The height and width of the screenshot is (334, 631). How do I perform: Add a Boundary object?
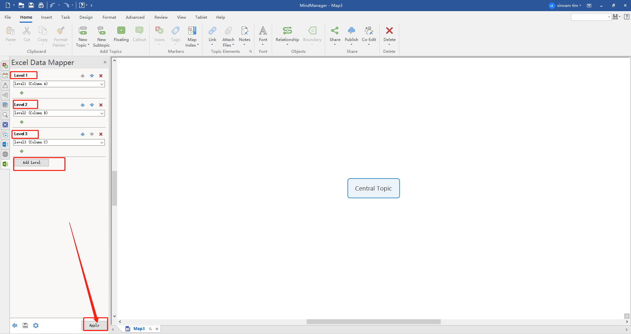pos(312,36)
